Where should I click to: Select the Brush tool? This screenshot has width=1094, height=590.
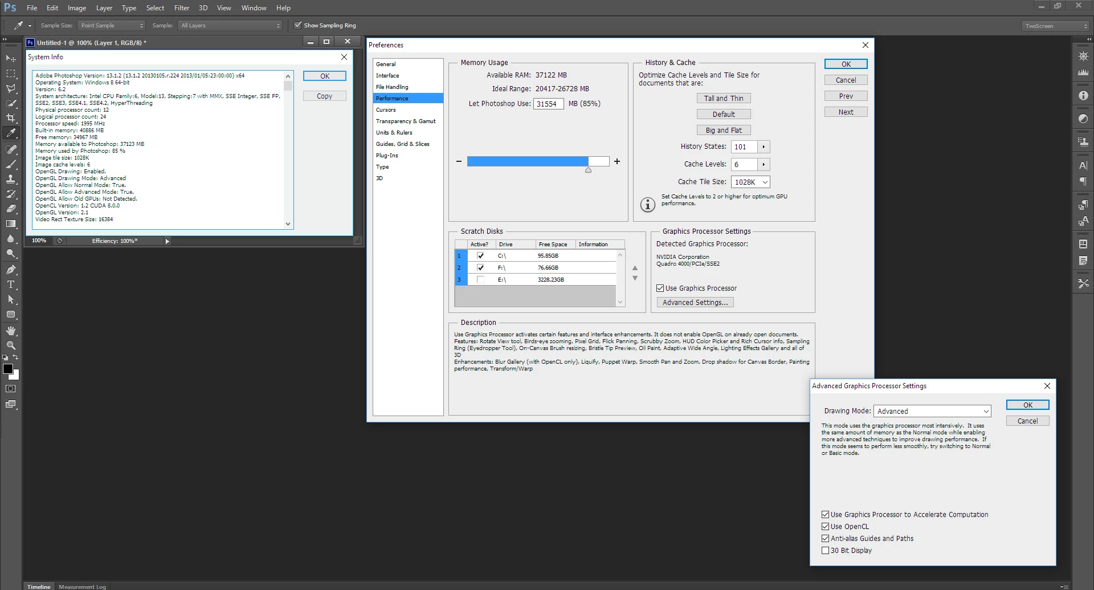(11, 164)
